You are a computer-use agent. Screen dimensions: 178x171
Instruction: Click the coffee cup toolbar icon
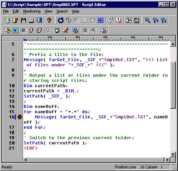click(57, 30)
